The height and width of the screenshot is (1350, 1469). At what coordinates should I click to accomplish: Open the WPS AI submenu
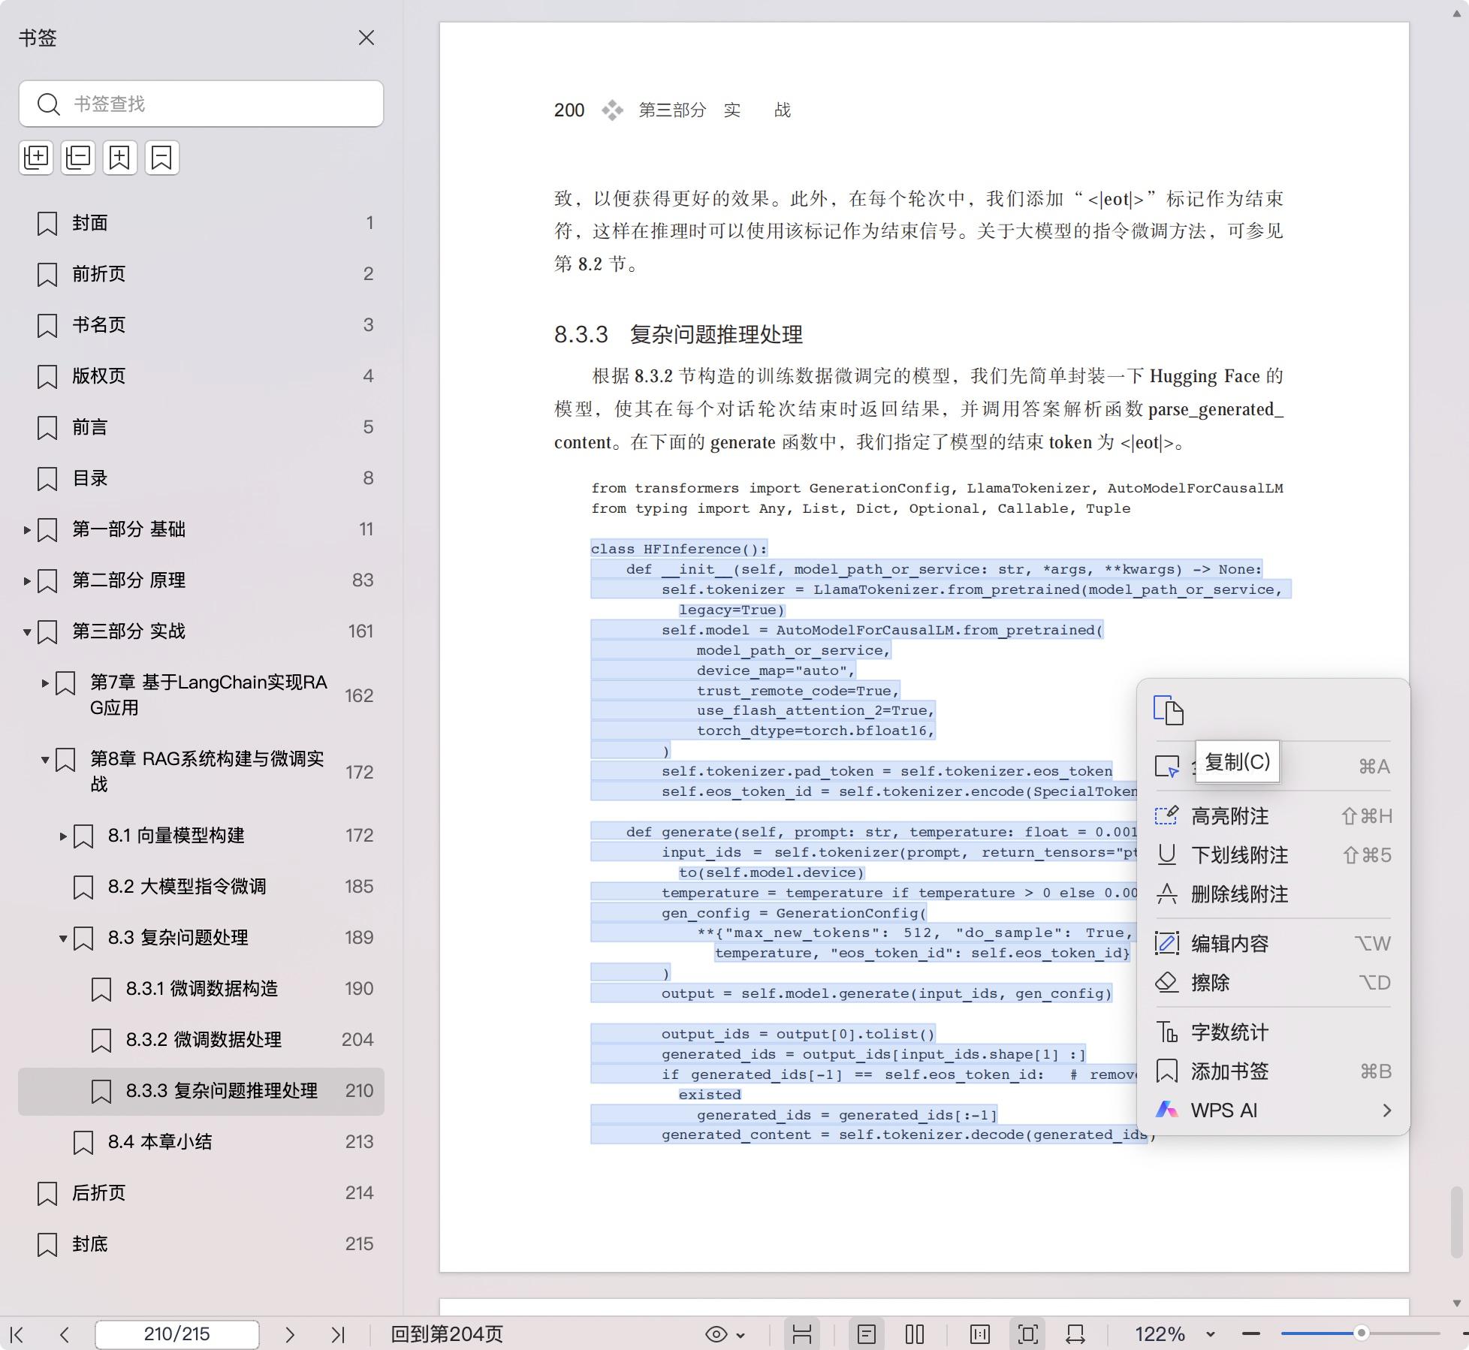[1273, 1110]
